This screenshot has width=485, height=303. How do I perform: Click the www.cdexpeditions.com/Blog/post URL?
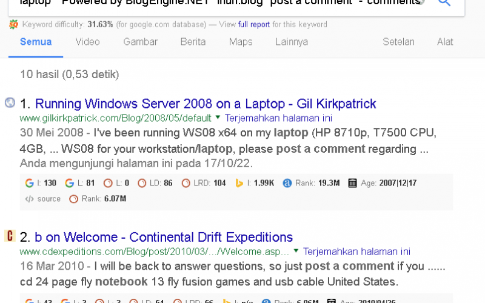coord(155,252)
